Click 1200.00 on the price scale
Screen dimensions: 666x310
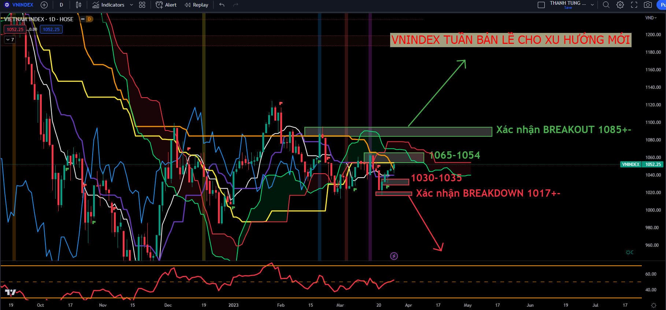(653, 35)
